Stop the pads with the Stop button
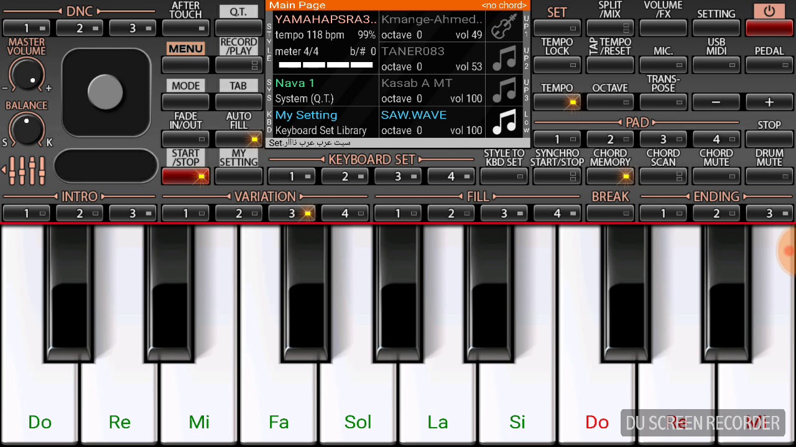Screen dimensions: 796x447 (769, 139)
